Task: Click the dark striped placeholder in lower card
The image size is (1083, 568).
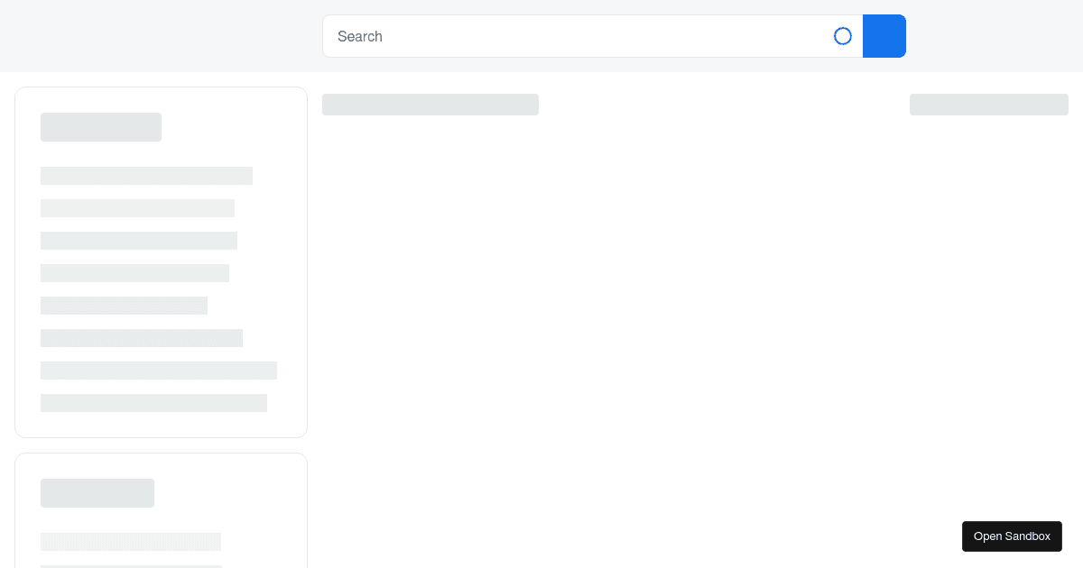Action: click(x=131, y=542)
